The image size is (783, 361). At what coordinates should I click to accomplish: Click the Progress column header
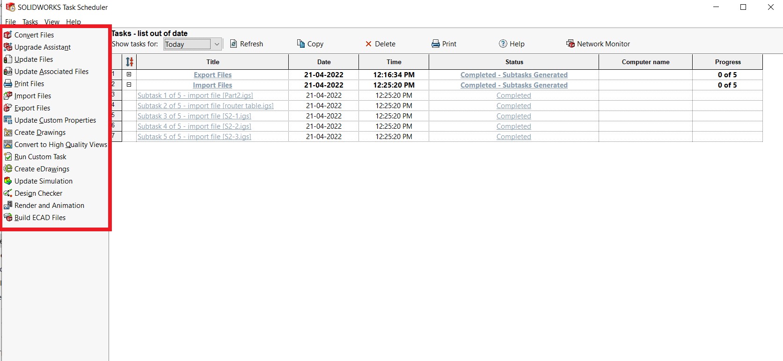point(728,62)
